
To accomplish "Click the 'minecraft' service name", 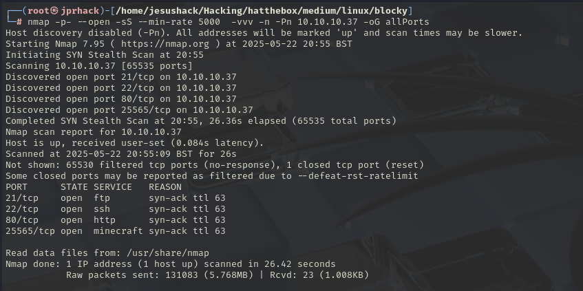I will pos(118,231).
